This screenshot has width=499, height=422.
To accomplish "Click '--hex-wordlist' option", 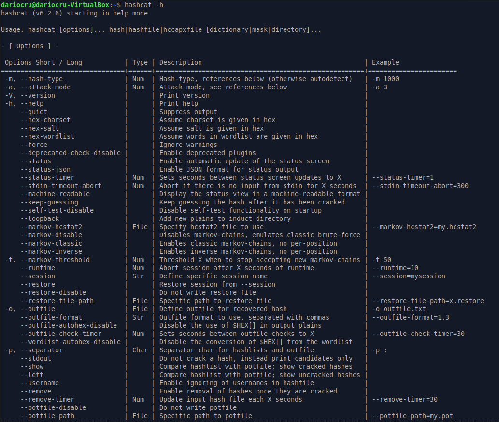I will click(x=47, y=137).
